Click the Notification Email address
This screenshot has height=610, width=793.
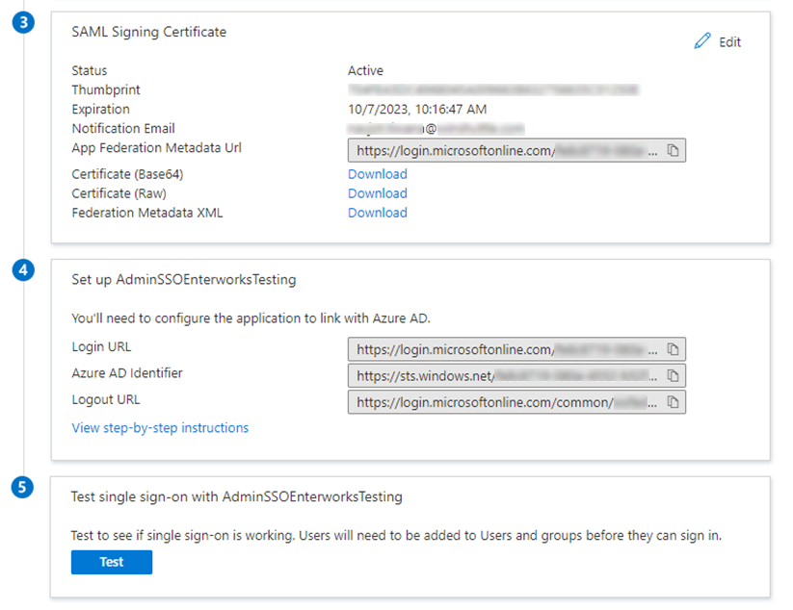point(436,128)
